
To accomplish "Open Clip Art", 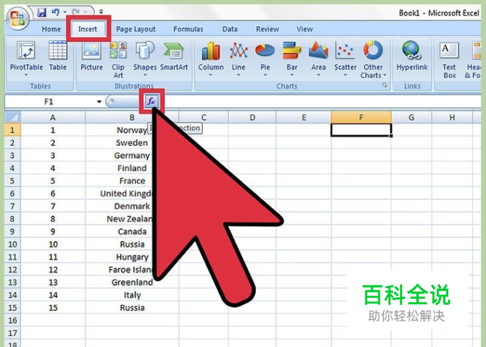I will click(x=118, y=60).
